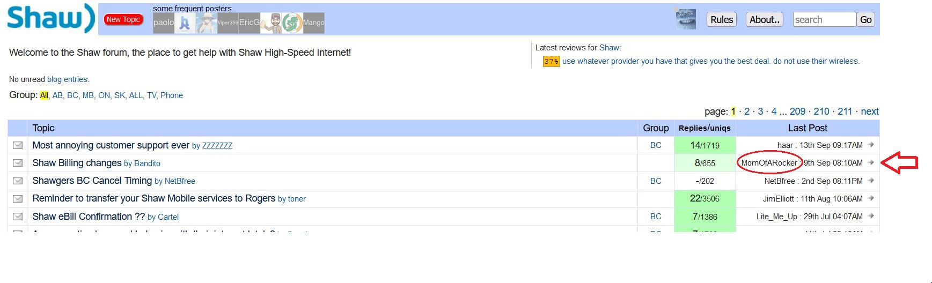Click envelope icon for Most annoying customer support
The height and width of the screenshot is (283, 932).
(18, 145)
